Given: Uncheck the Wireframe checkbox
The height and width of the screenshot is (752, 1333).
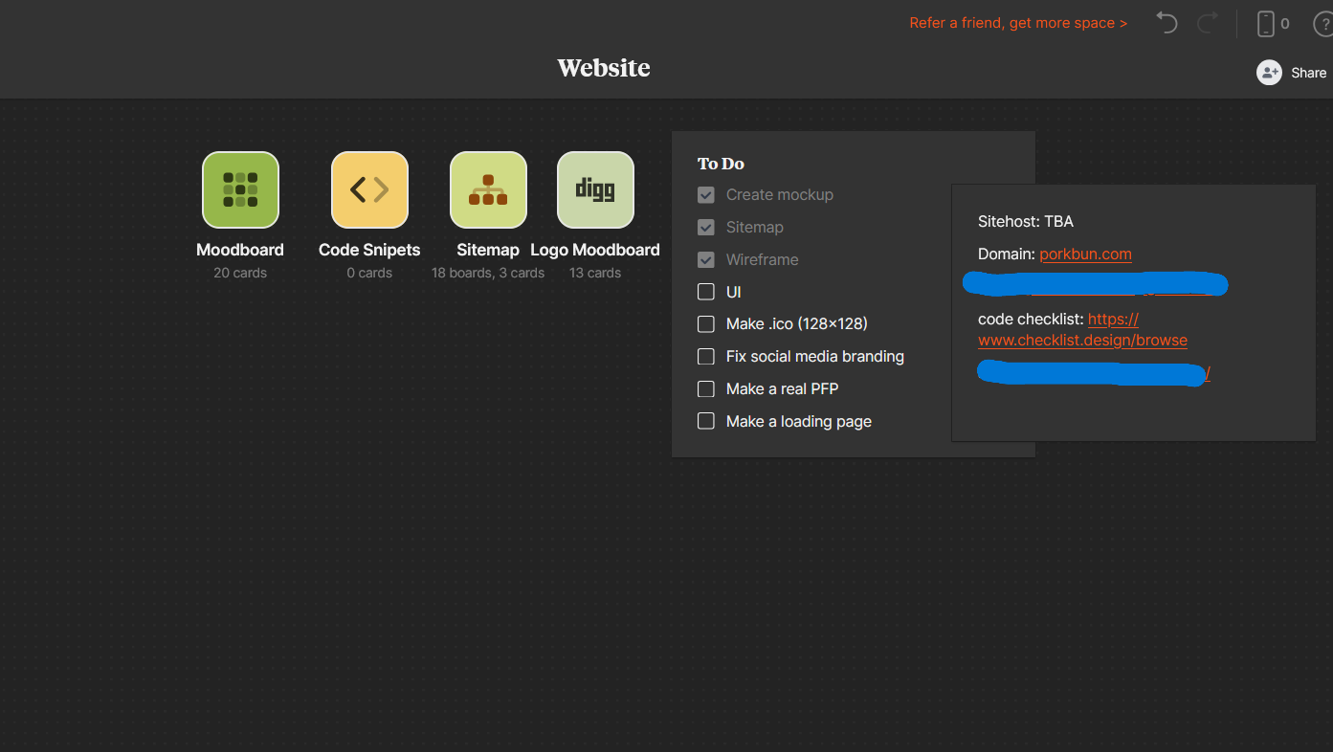Looking at the screenshot, I should click(706, 260).
